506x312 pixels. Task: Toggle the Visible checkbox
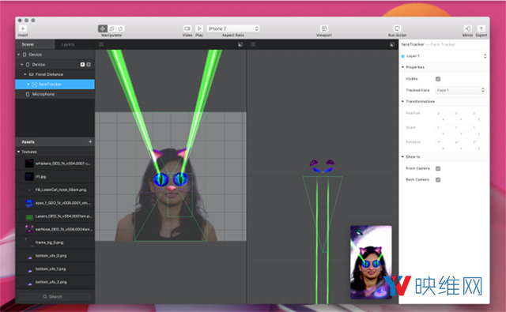tap(438, 79)
